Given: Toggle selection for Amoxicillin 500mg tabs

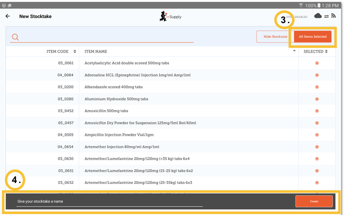Looking at the screenshot, I should (317, 111).
